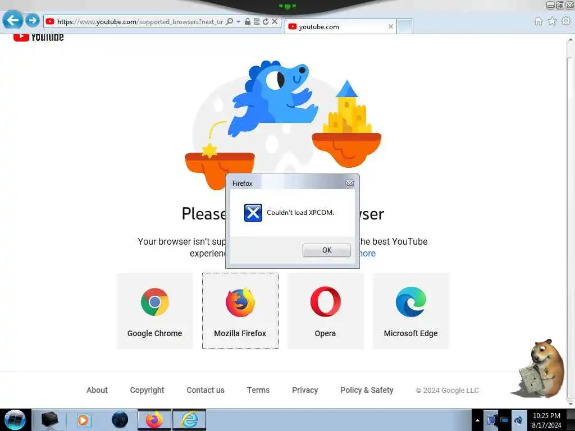Open the clock showing 10:25 PM
Viewport: 575px width, 431px height.
[x=546, y=420]
